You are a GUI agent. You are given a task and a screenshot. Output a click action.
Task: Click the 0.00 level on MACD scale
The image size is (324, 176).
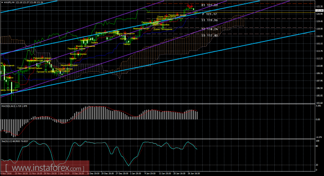pyautogui.click(x=318, y=119)
